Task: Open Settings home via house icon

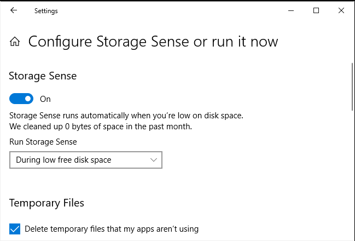Action: click(15, 42)
